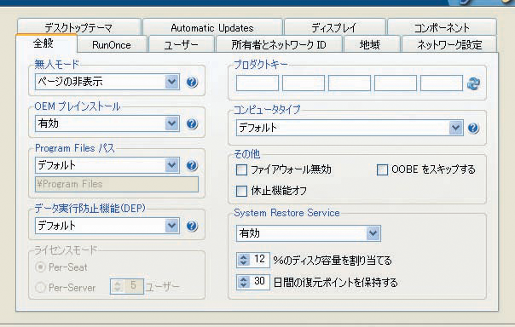Viewport: 515px width, 327px height.
Task: Open the コンポーネント tab
Action: [x=442, y=27]
